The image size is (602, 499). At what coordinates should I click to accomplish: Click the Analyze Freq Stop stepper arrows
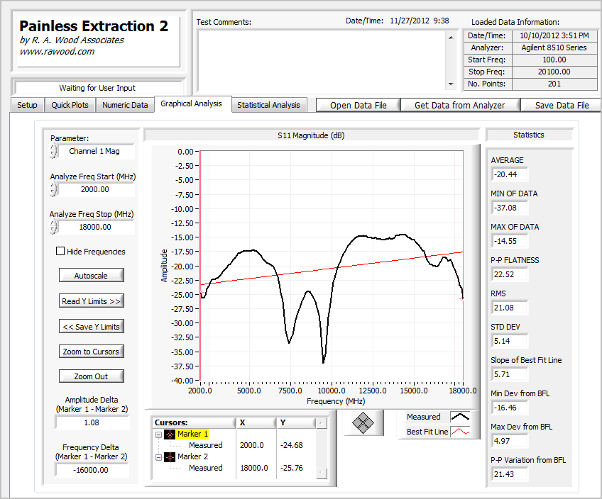pyautogui.click(x=53, y=227)
